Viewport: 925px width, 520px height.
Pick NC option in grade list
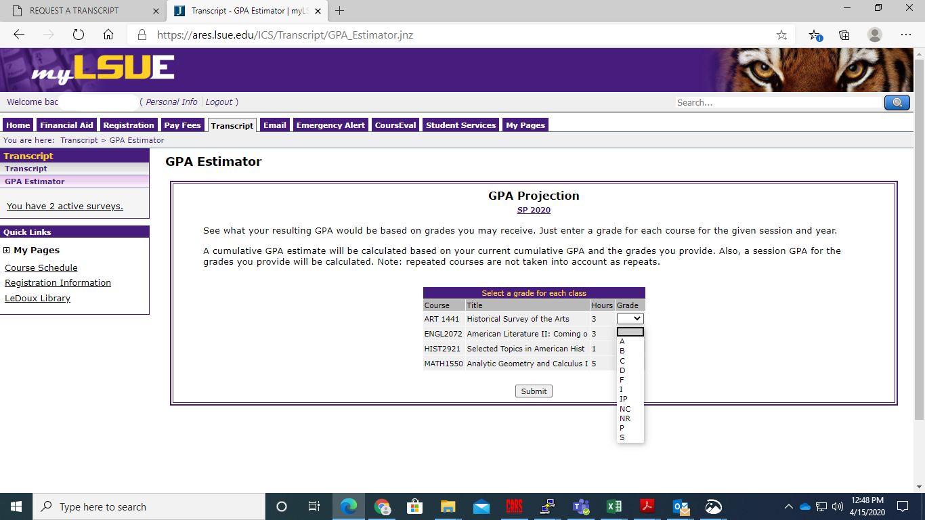point(630,409)
